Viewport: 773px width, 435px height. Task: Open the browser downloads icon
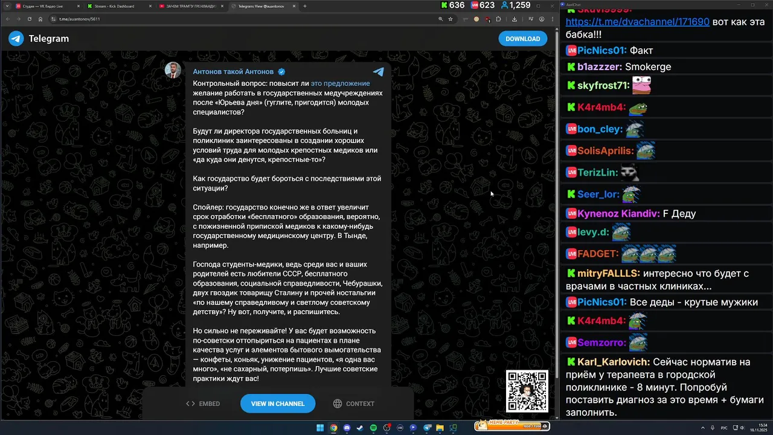(x=514, y=19)
